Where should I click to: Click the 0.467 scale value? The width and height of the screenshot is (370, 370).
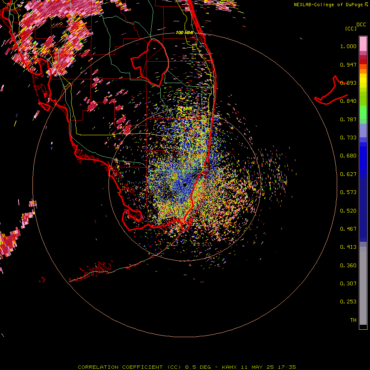coord(348,229)
